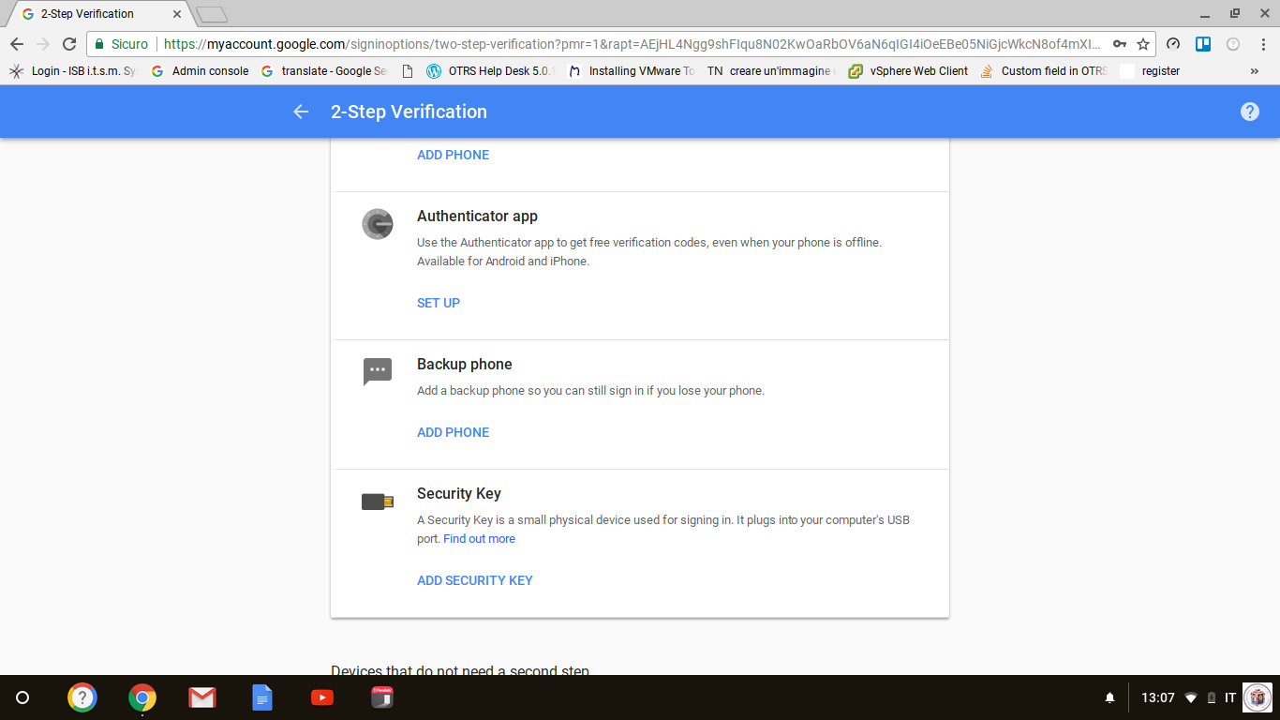The image size is (1280, 720).
Task: Open the Get Help app in the shelf
Action: point(82,697)
